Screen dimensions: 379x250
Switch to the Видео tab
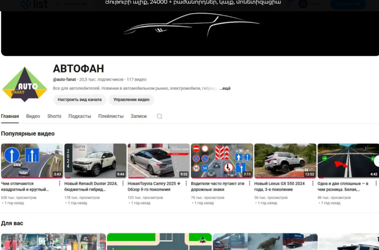(x=33, y=116)
